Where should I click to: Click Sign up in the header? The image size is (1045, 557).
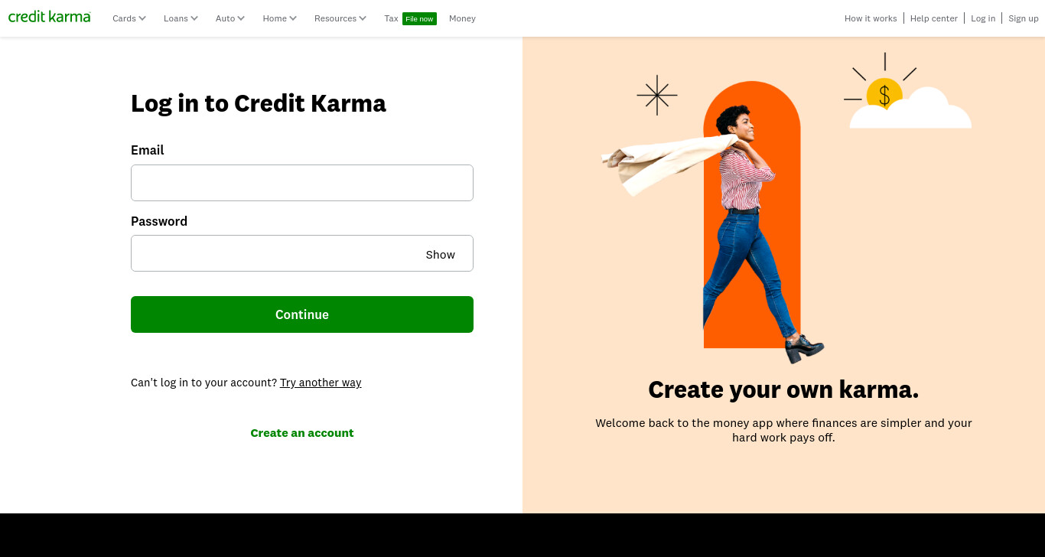pos(1024,18)
